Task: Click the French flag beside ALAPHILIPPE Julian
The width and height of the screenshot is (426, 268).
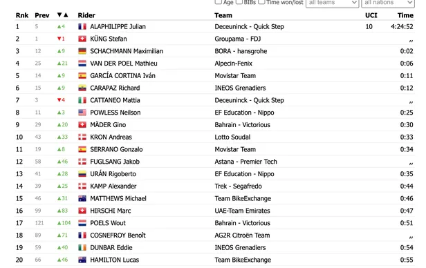Action: point(82,26)
